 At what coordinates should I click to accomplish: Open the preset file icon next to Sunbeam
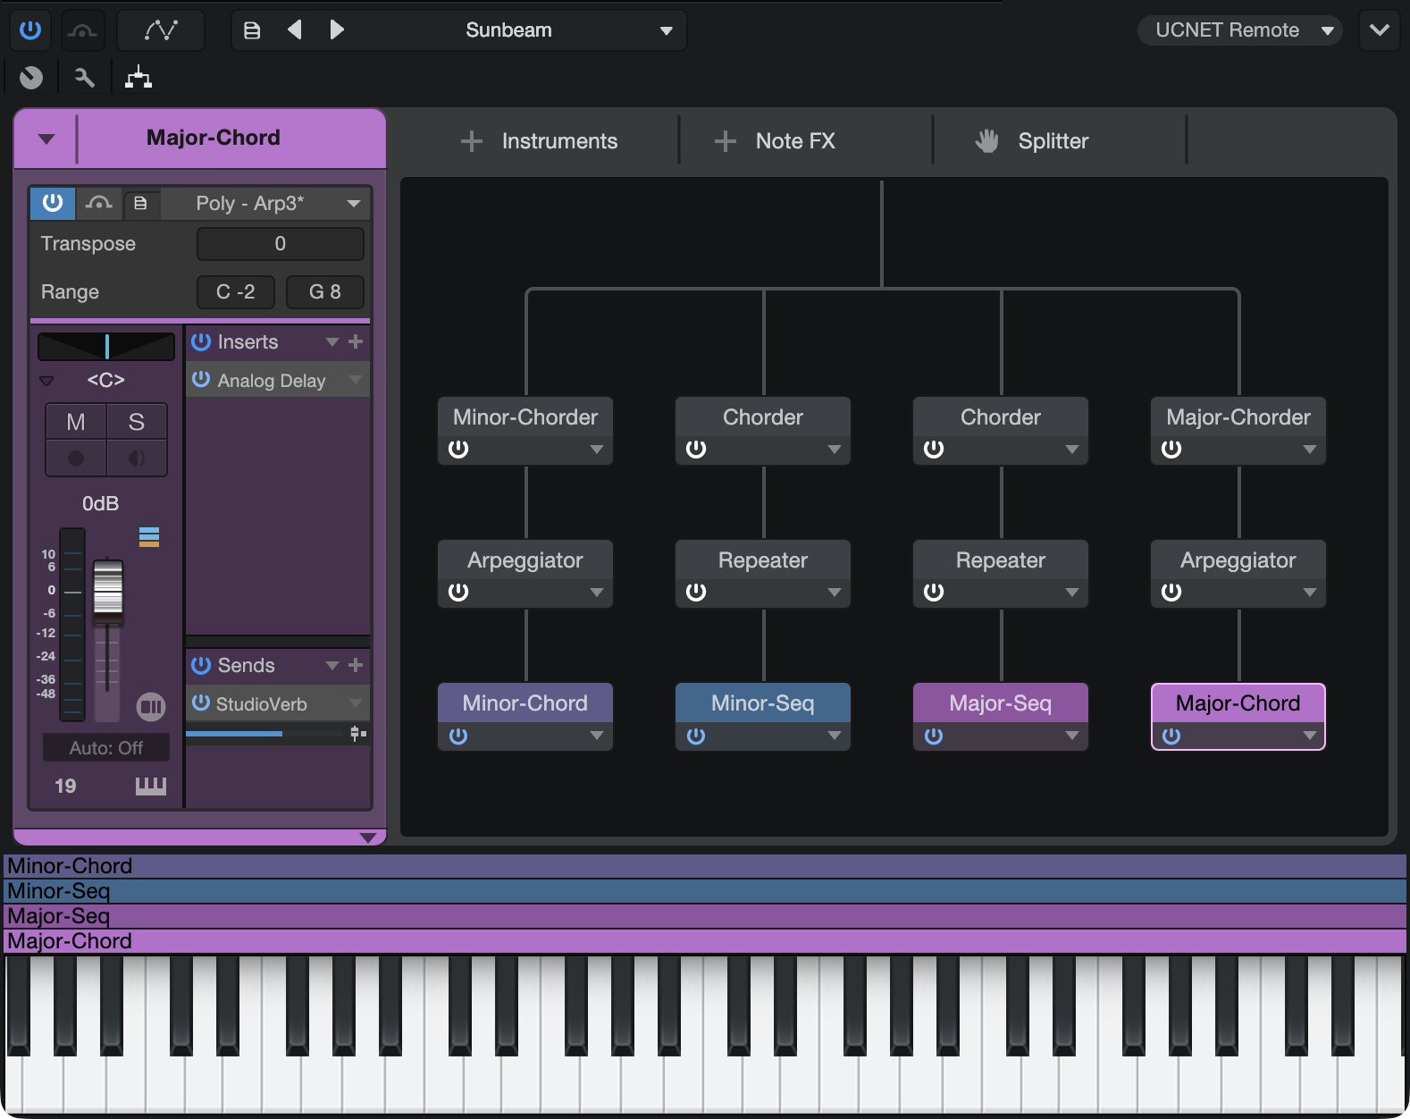coord(252,30)
